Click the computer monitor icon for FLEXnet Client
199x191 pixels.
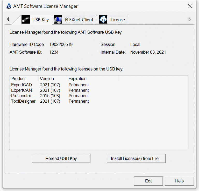pyautogui.click(x=58, y=19)
